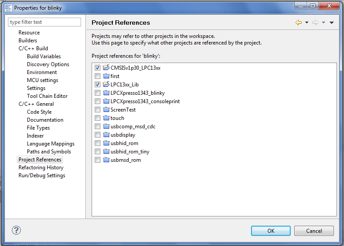
Task: Open the Paths and Symbols page
Action: 48,152
